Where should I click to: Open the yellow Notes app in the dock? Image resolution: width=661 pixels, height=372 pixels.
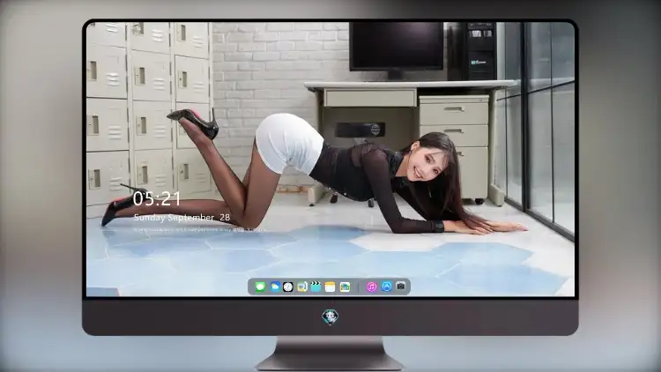pyautogui.click(x=330, y=286)
